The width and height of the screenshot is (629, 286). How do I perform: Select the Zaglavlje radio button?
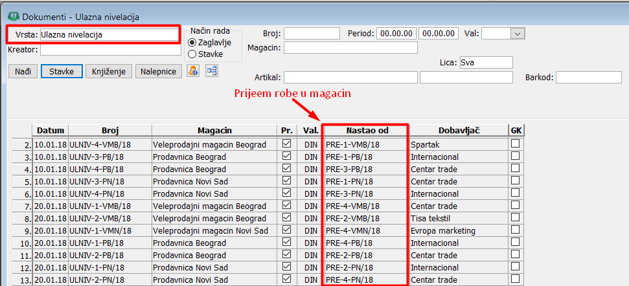click(192, 42)
